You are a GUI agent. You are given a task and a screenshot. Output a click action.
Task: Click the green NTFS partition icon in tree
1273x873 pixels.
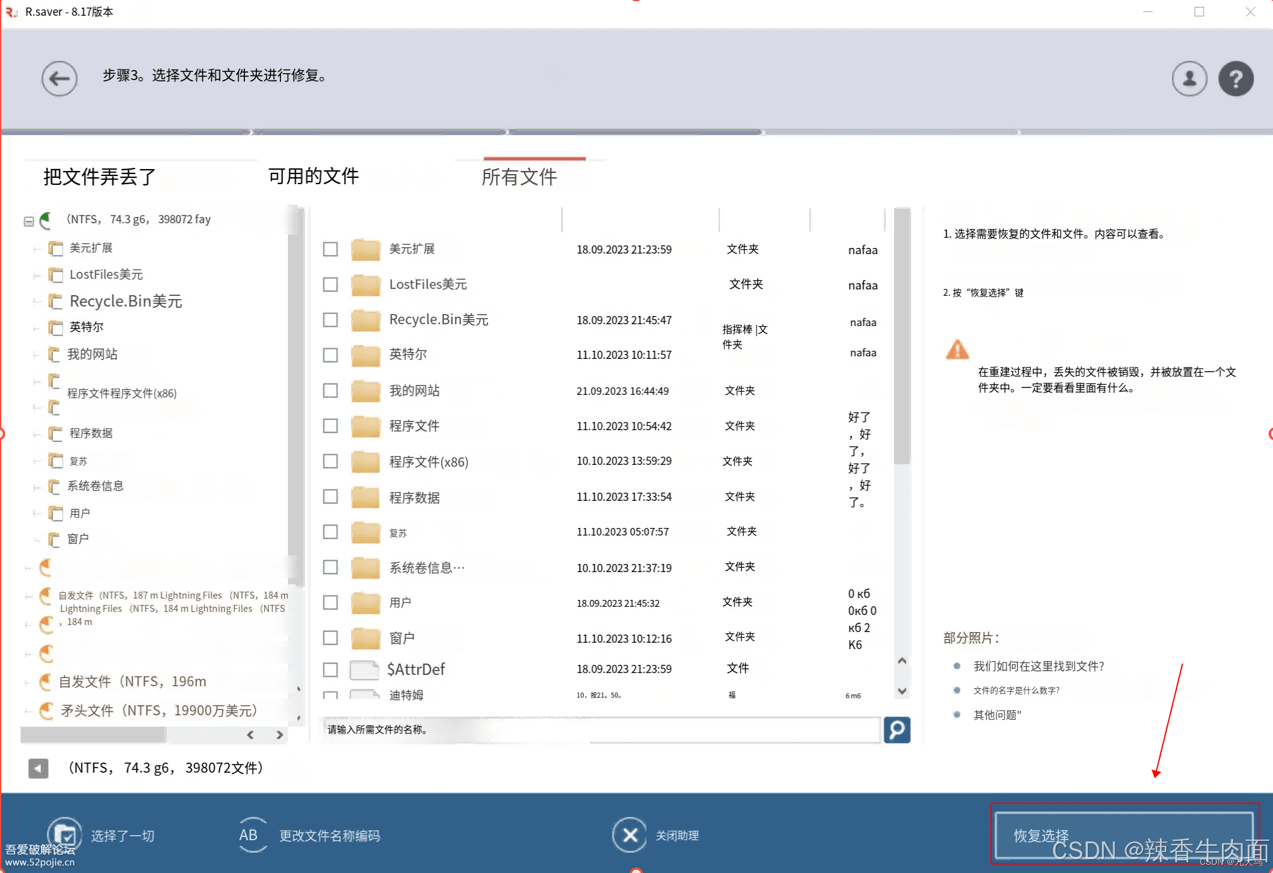point(46,220)
